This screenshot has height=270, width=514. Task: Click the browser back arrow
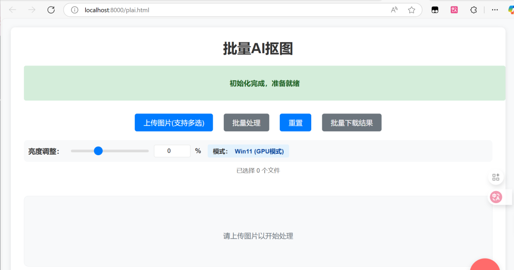coord(13,10)
